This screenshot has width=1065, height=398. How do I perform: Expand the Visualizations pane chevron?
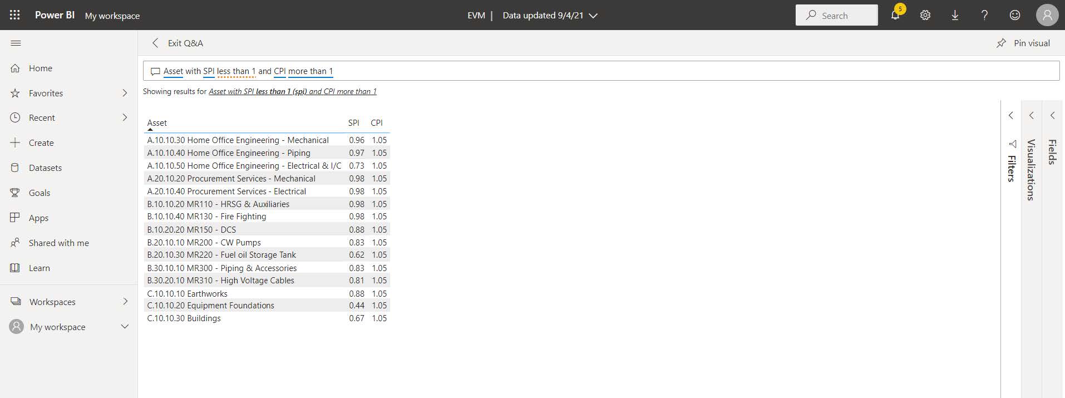(1031, 115)
